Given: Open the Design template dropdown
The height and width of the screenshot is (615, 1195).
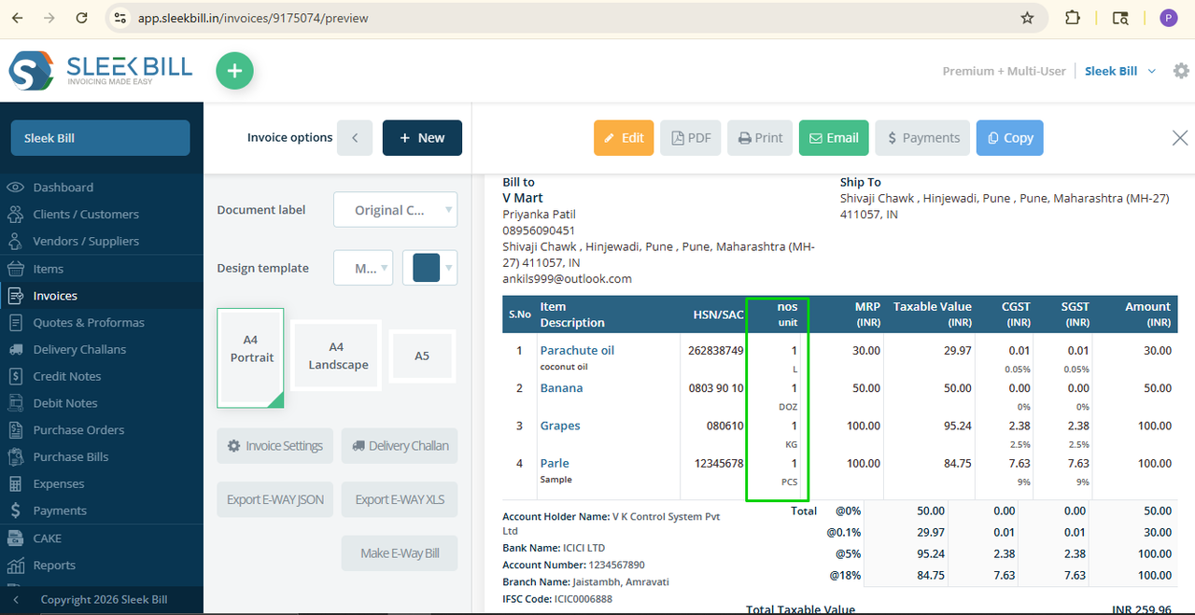Looking at the screenshot, I should point(363,268).
